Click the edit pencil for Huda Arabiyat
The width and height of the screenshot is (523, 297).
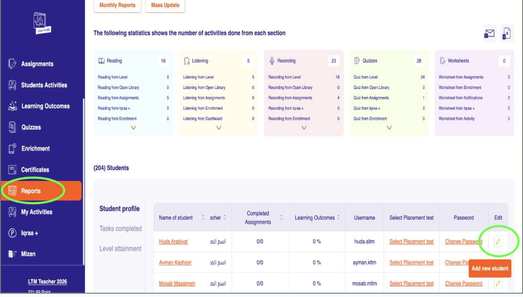point(498,241)
